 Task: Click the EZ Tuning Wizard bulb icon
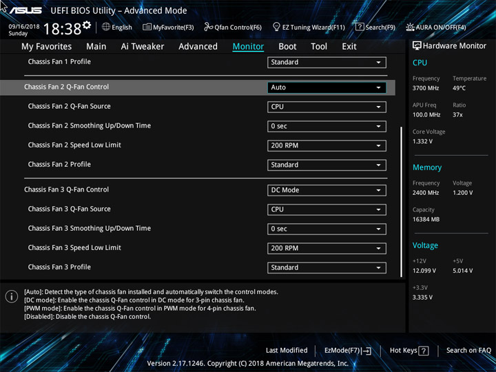[276, 27]
